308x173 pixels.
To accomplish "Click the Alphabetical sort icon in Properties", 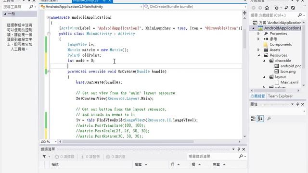I will click(260, 119).
